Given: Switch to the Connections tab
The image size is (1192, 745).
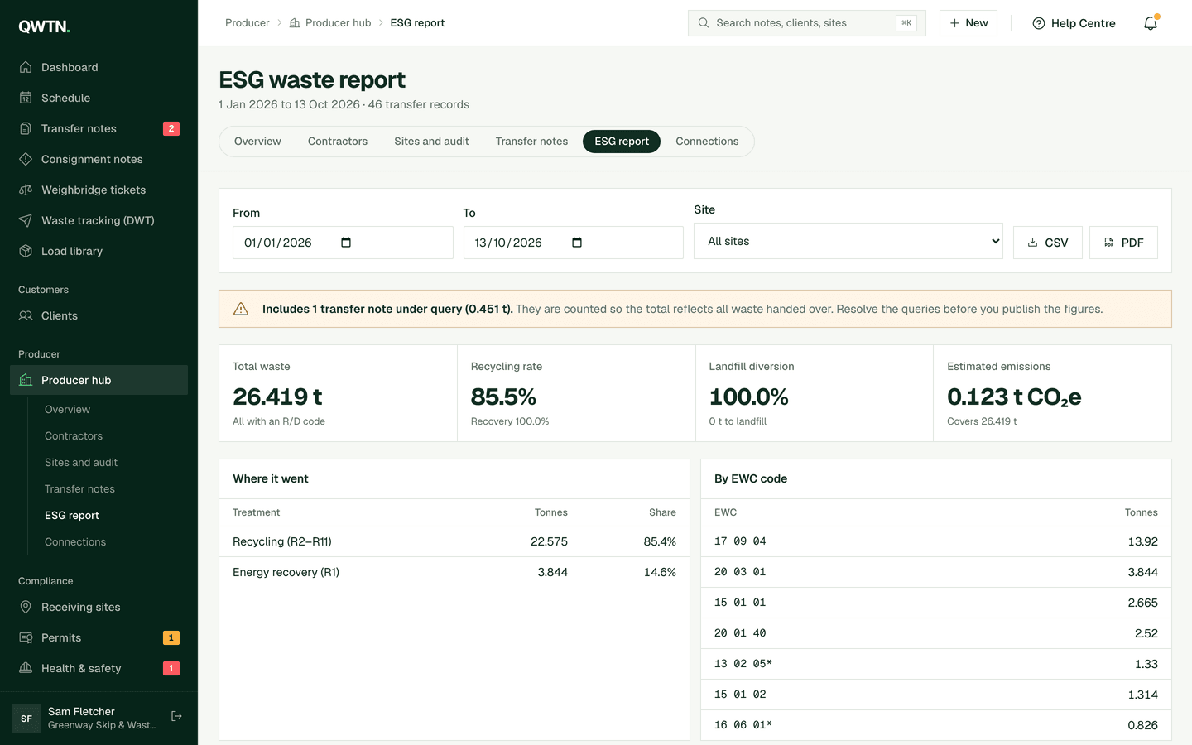Looking at the screenshot, I should click(707, 142).
